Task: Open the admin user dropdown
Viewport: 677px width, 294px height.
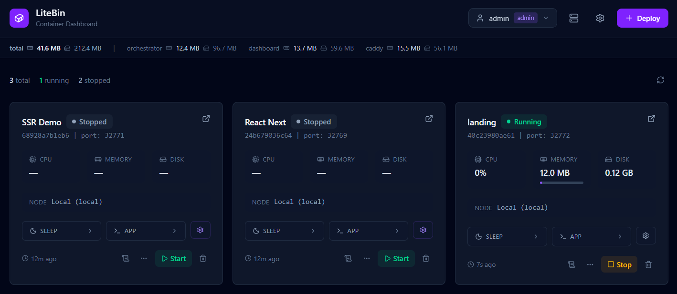Action: coord(512,18)
